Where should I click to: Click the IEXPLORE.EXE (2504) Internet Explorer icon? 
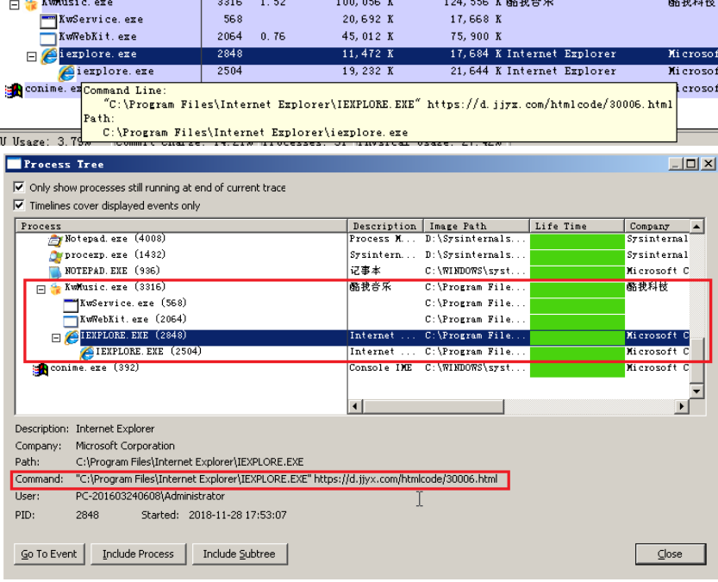pyautogui.click(x=86, y=353)
